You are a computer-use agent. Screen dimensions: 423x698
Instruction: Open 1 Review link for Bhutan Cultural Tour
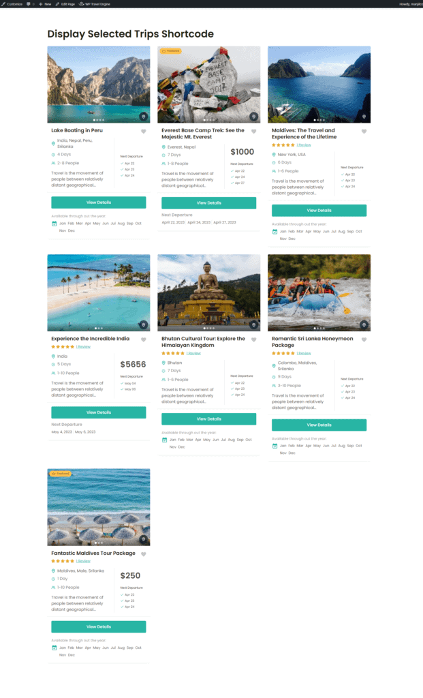pyautogui.click(x=193, y=353)
